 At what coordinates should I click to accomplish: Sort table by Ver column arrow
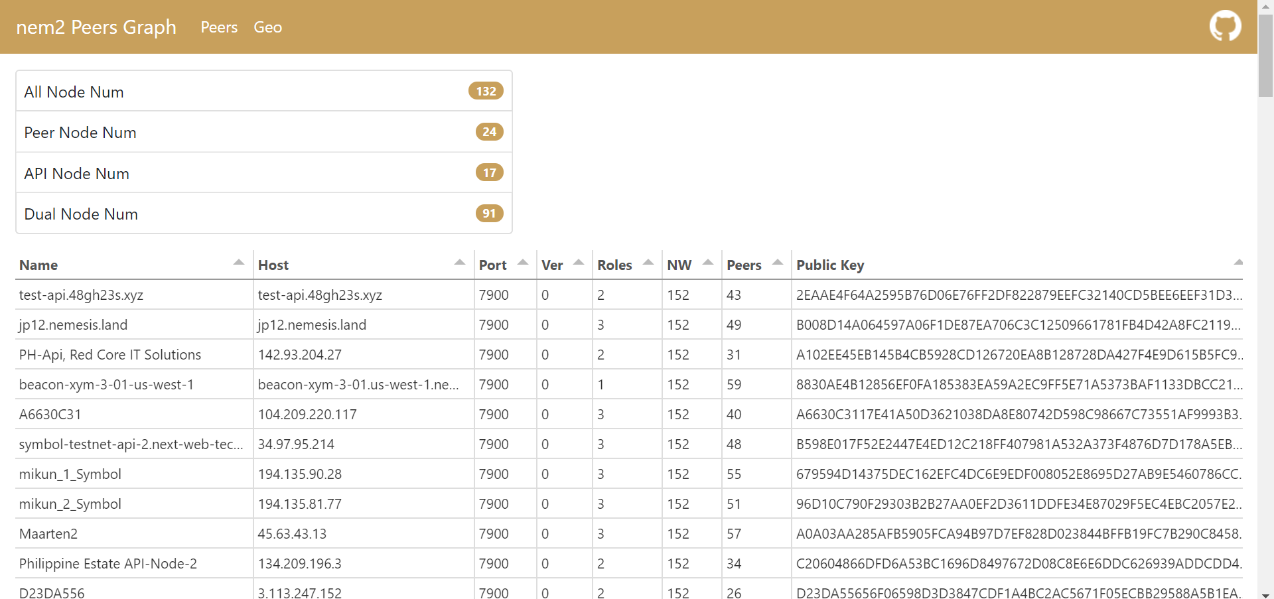click(x=579, y=262)
